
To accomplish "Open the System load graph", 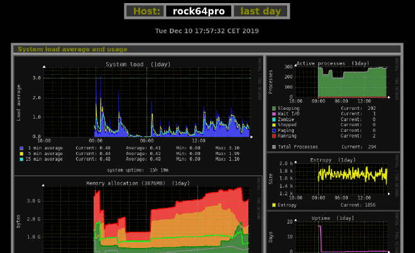I will pos(138,116).
